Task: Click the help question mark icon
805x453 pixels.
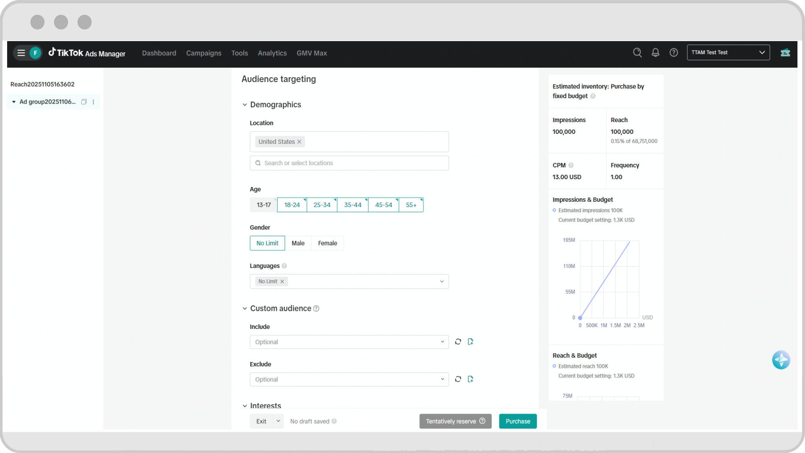Action: click(x=674, y=52)
